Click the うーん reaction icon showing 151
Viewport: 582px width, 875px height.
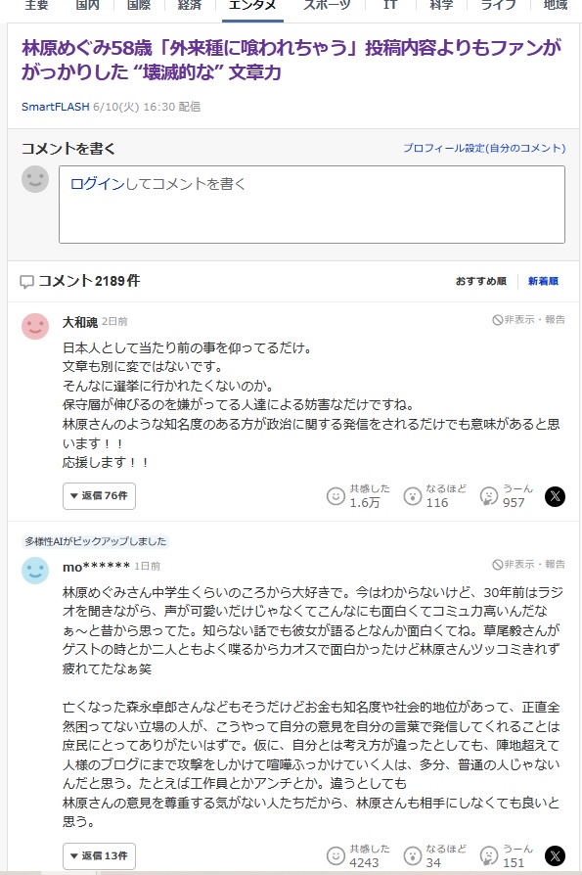[489, 856]
